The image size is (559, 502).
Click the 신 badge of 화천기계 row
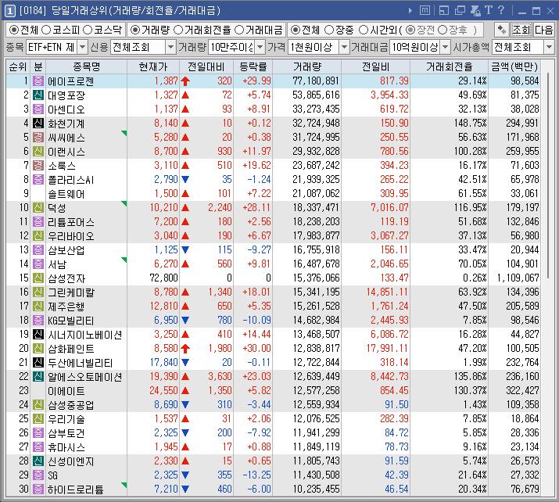(x=38, y=123)
